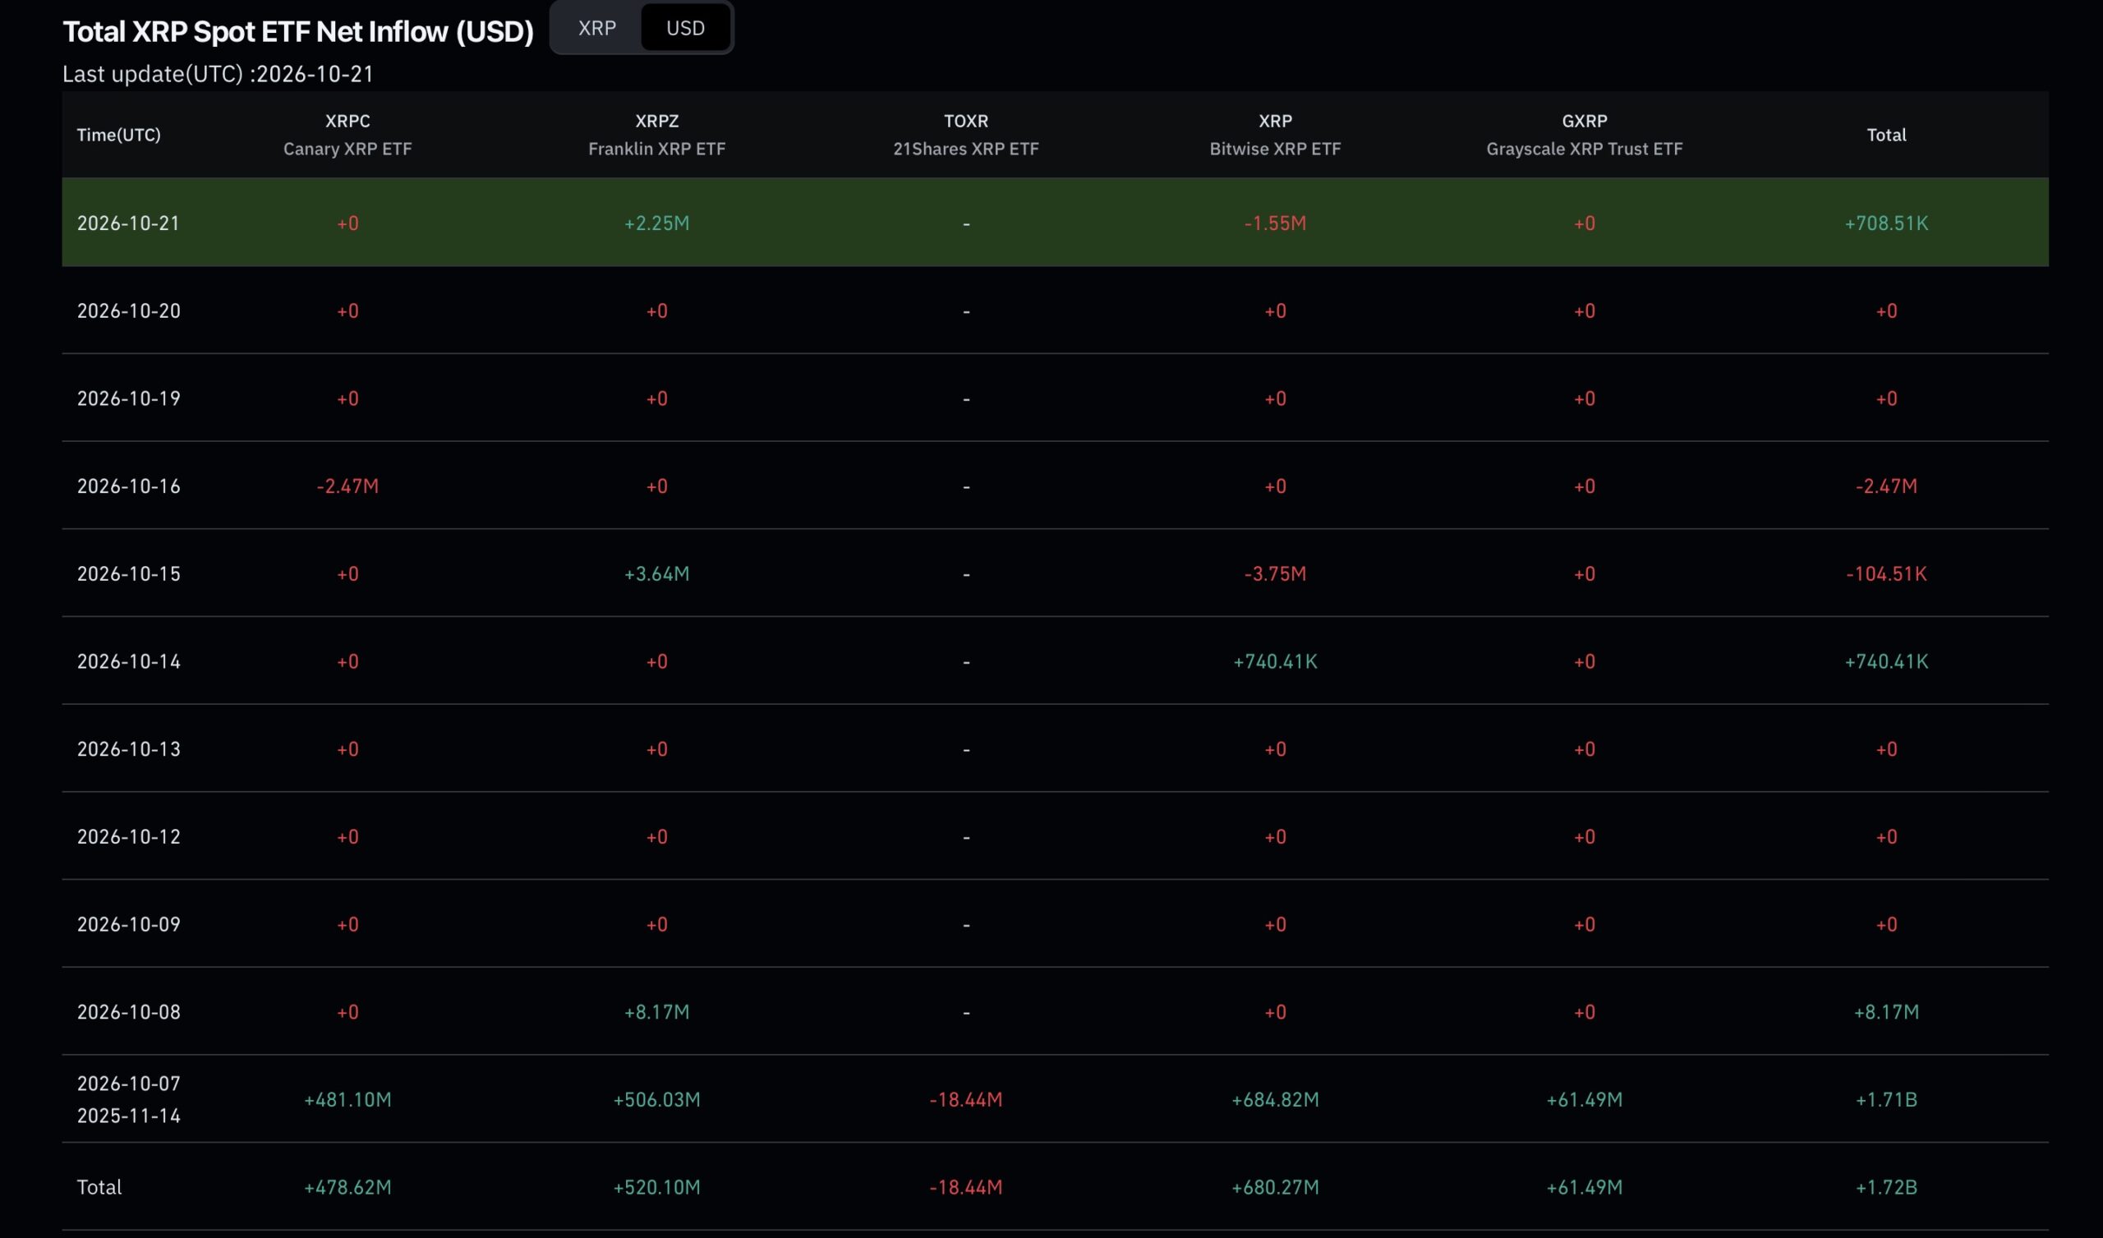Click the 2026-10-08 date cell
Screen dimensions: 2103x1238
click(128, 1013)
